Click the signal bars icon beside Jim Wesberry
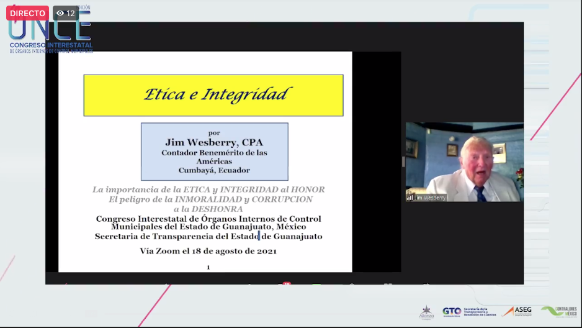This screenshot has height=328, width=582. pos(410,198)
